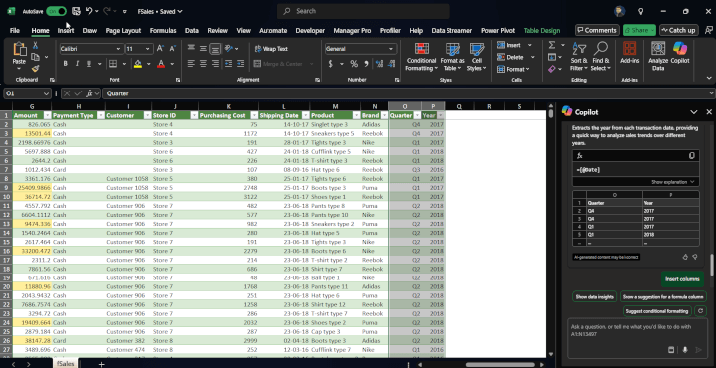
Task: Click the Paste clipboard icon
Action: click(19, 50)
